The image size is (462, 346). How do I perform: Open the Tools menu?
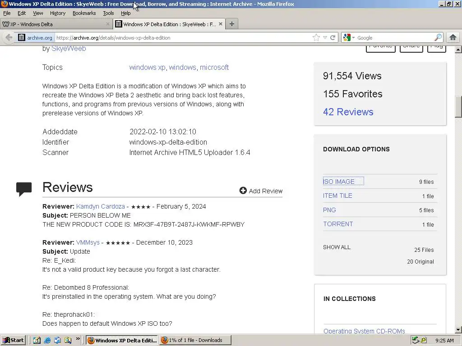pos(108,13)
